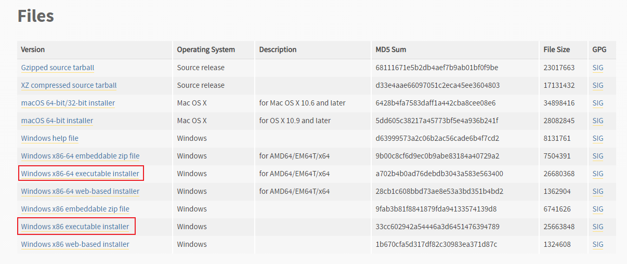The width and height of the screenshot is (627, 264).
Task: Select the macOS 64-bit installer download
Action: 57,121
